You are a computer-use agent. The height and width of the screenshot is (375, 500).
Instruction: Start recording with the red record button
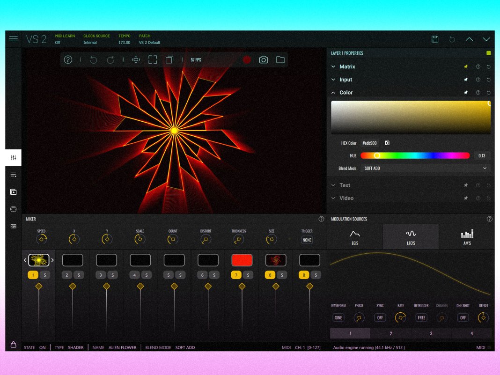247,60
